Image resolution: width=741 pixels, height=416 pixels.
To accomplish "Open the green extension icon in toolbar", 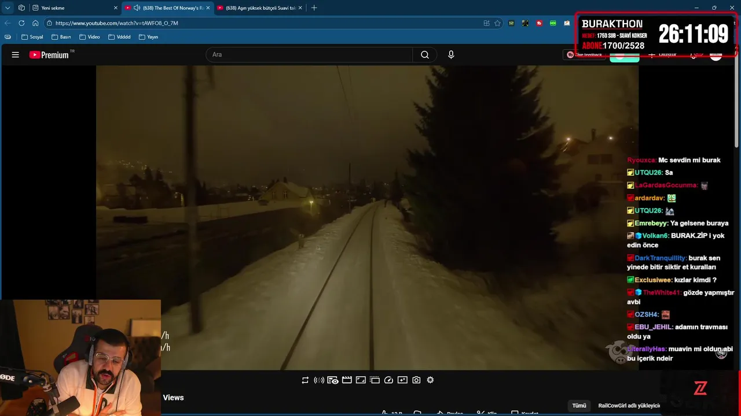I will [x=553, y=23].
